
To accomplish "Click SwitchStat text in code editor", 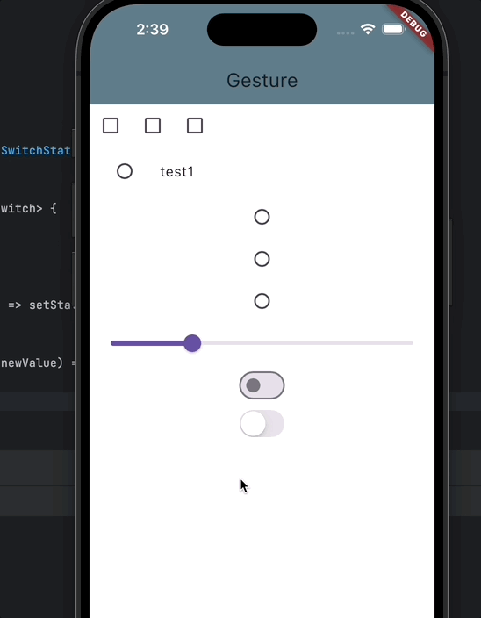I will 35,151.
